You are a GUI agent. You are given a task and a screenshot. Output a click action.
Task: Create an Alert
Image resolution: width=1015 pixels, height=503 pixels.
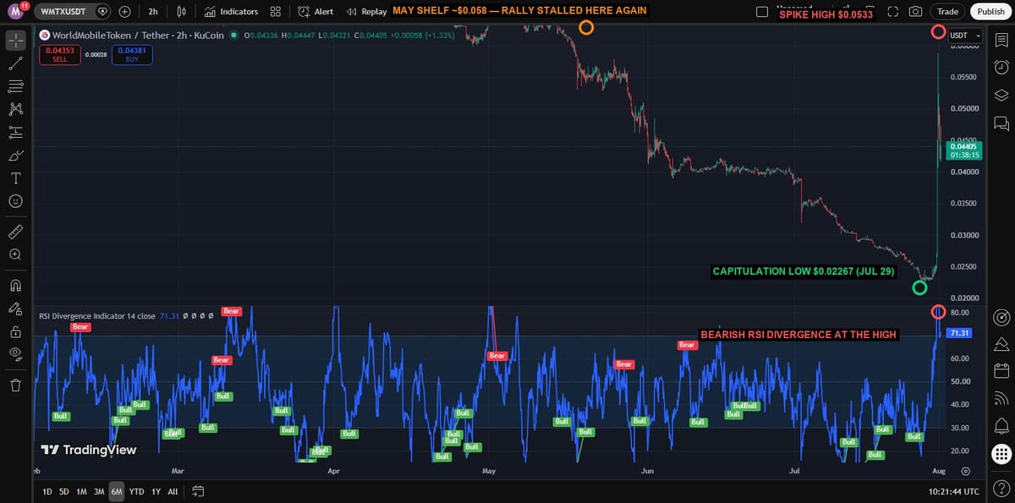click(315, 12)
